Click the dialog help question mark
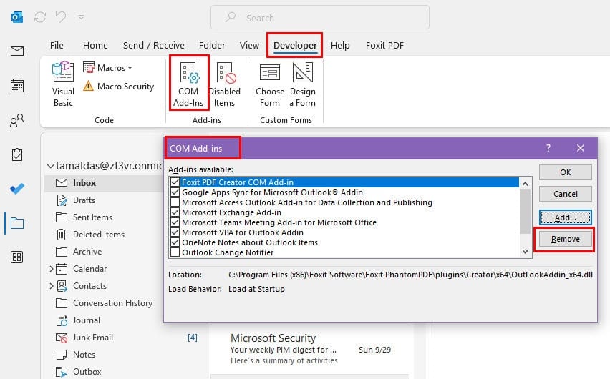This screenshot has width=610, height=379. coord(548,148)
